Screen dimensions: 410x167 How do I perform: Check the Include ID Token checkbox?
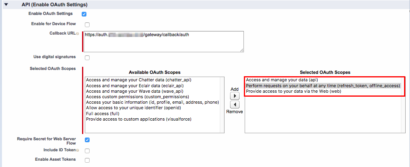pyautogui.click(x=87, y=151)
